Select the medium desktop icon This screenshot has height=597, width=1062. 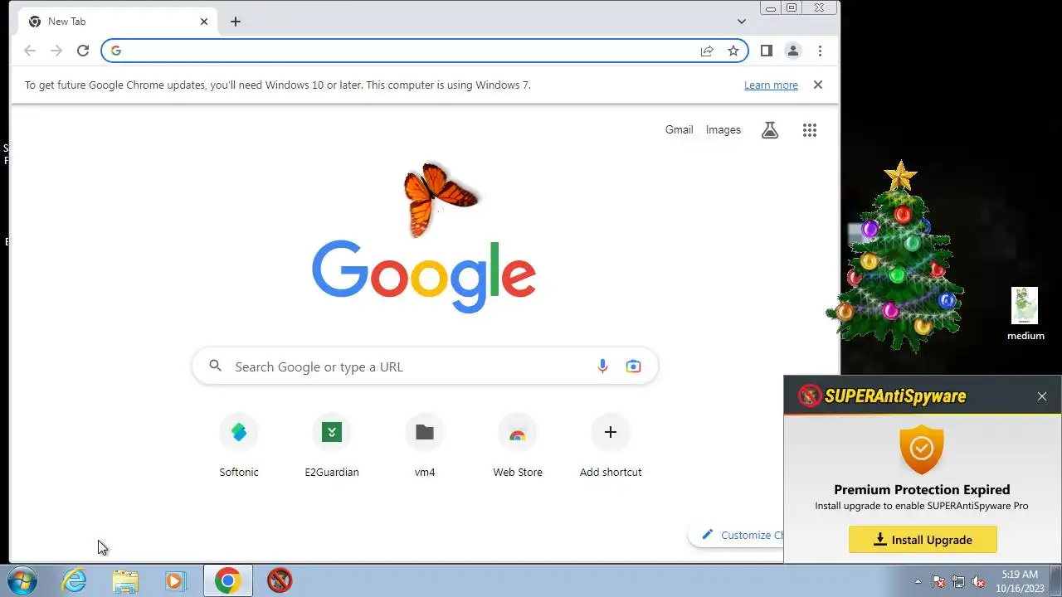[x=1025, y=314]
